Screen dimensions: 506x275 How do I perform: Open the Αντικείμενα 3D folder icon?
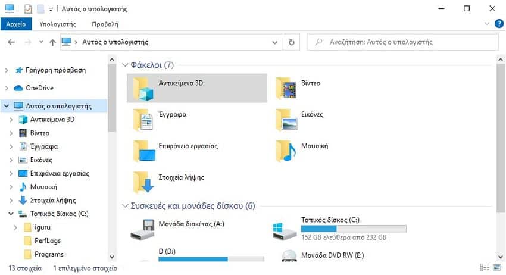click(x=144, y=89)
